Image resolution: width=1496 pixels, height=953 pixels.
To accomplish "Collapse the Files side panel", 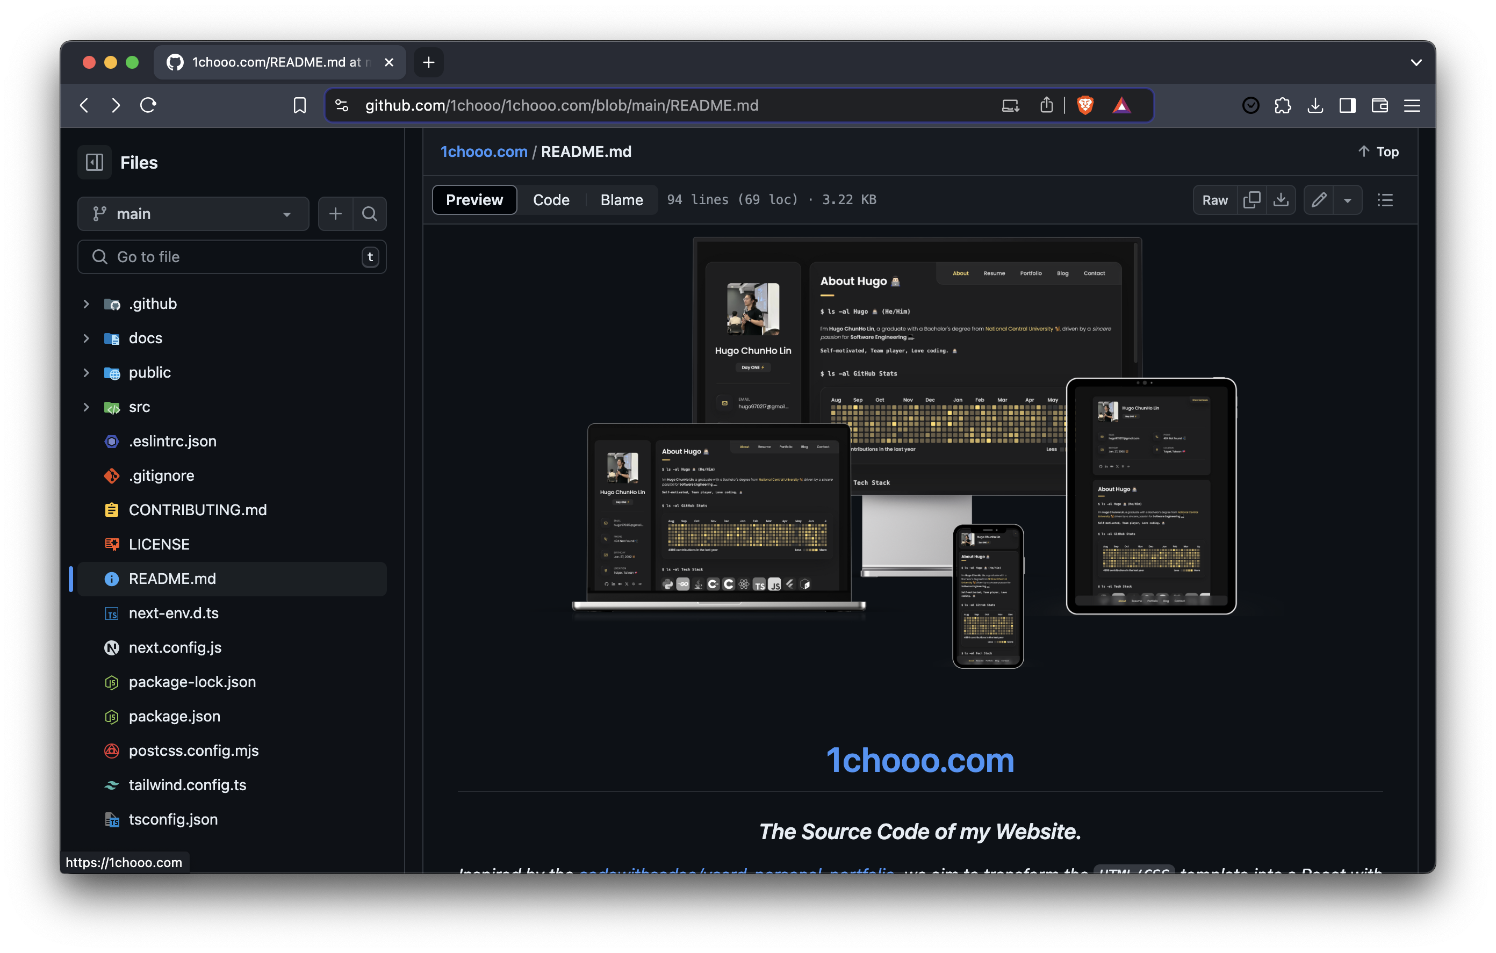I will (94, 162).
